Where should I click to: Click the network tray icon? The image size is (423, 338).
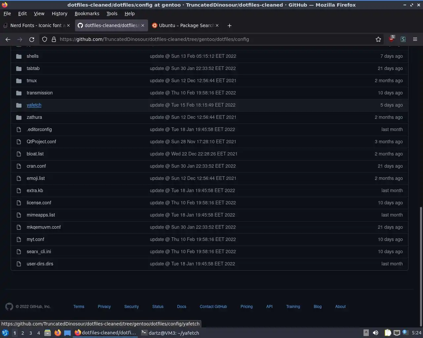coord(397,333)
